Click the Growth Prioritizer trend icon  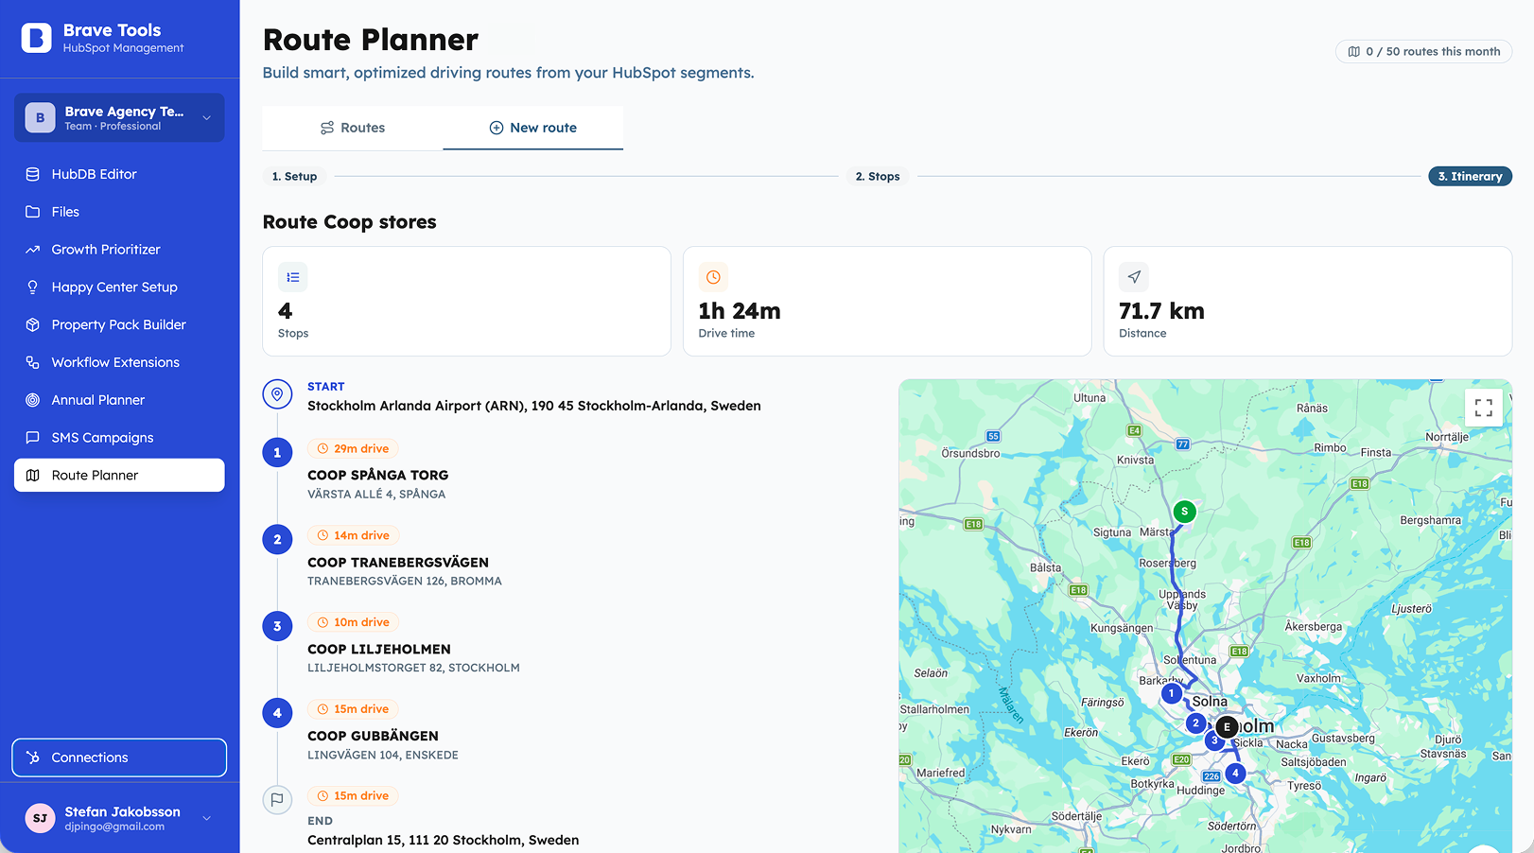pyautogui.click(x=33, y=250)
